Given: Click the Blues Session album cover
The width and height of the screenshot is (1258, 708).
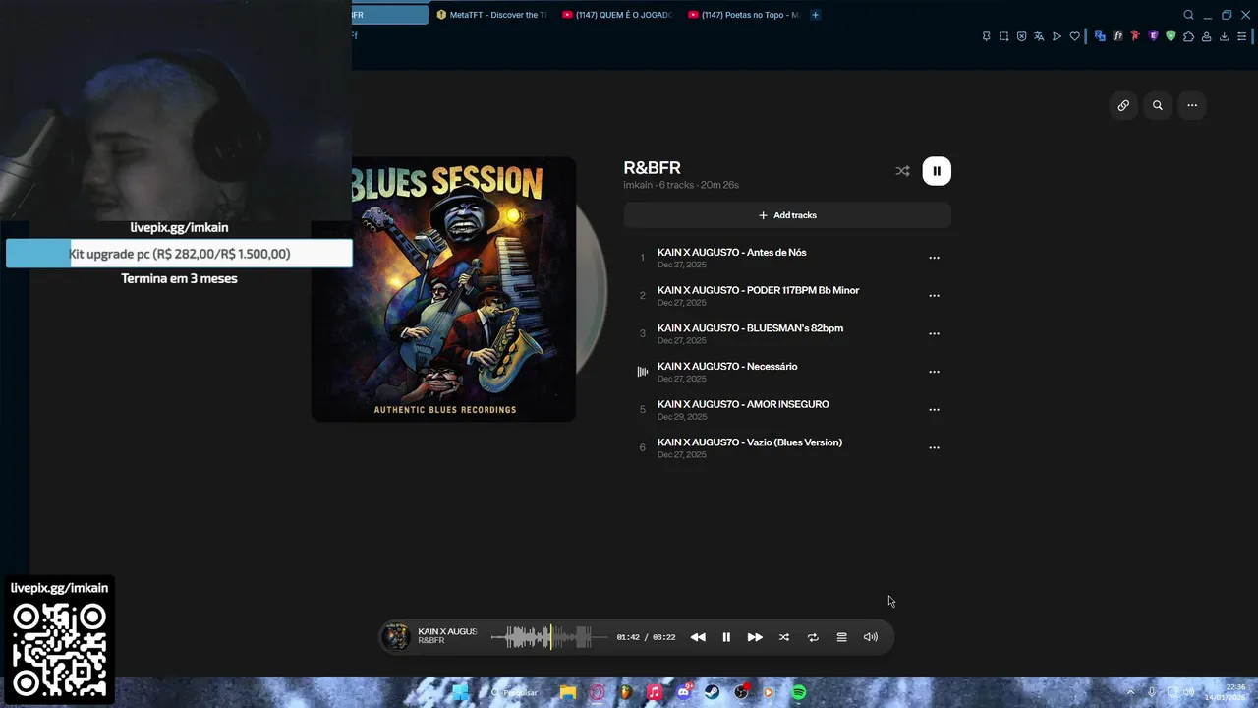Looking at the screenshot, I should [443, 289].
